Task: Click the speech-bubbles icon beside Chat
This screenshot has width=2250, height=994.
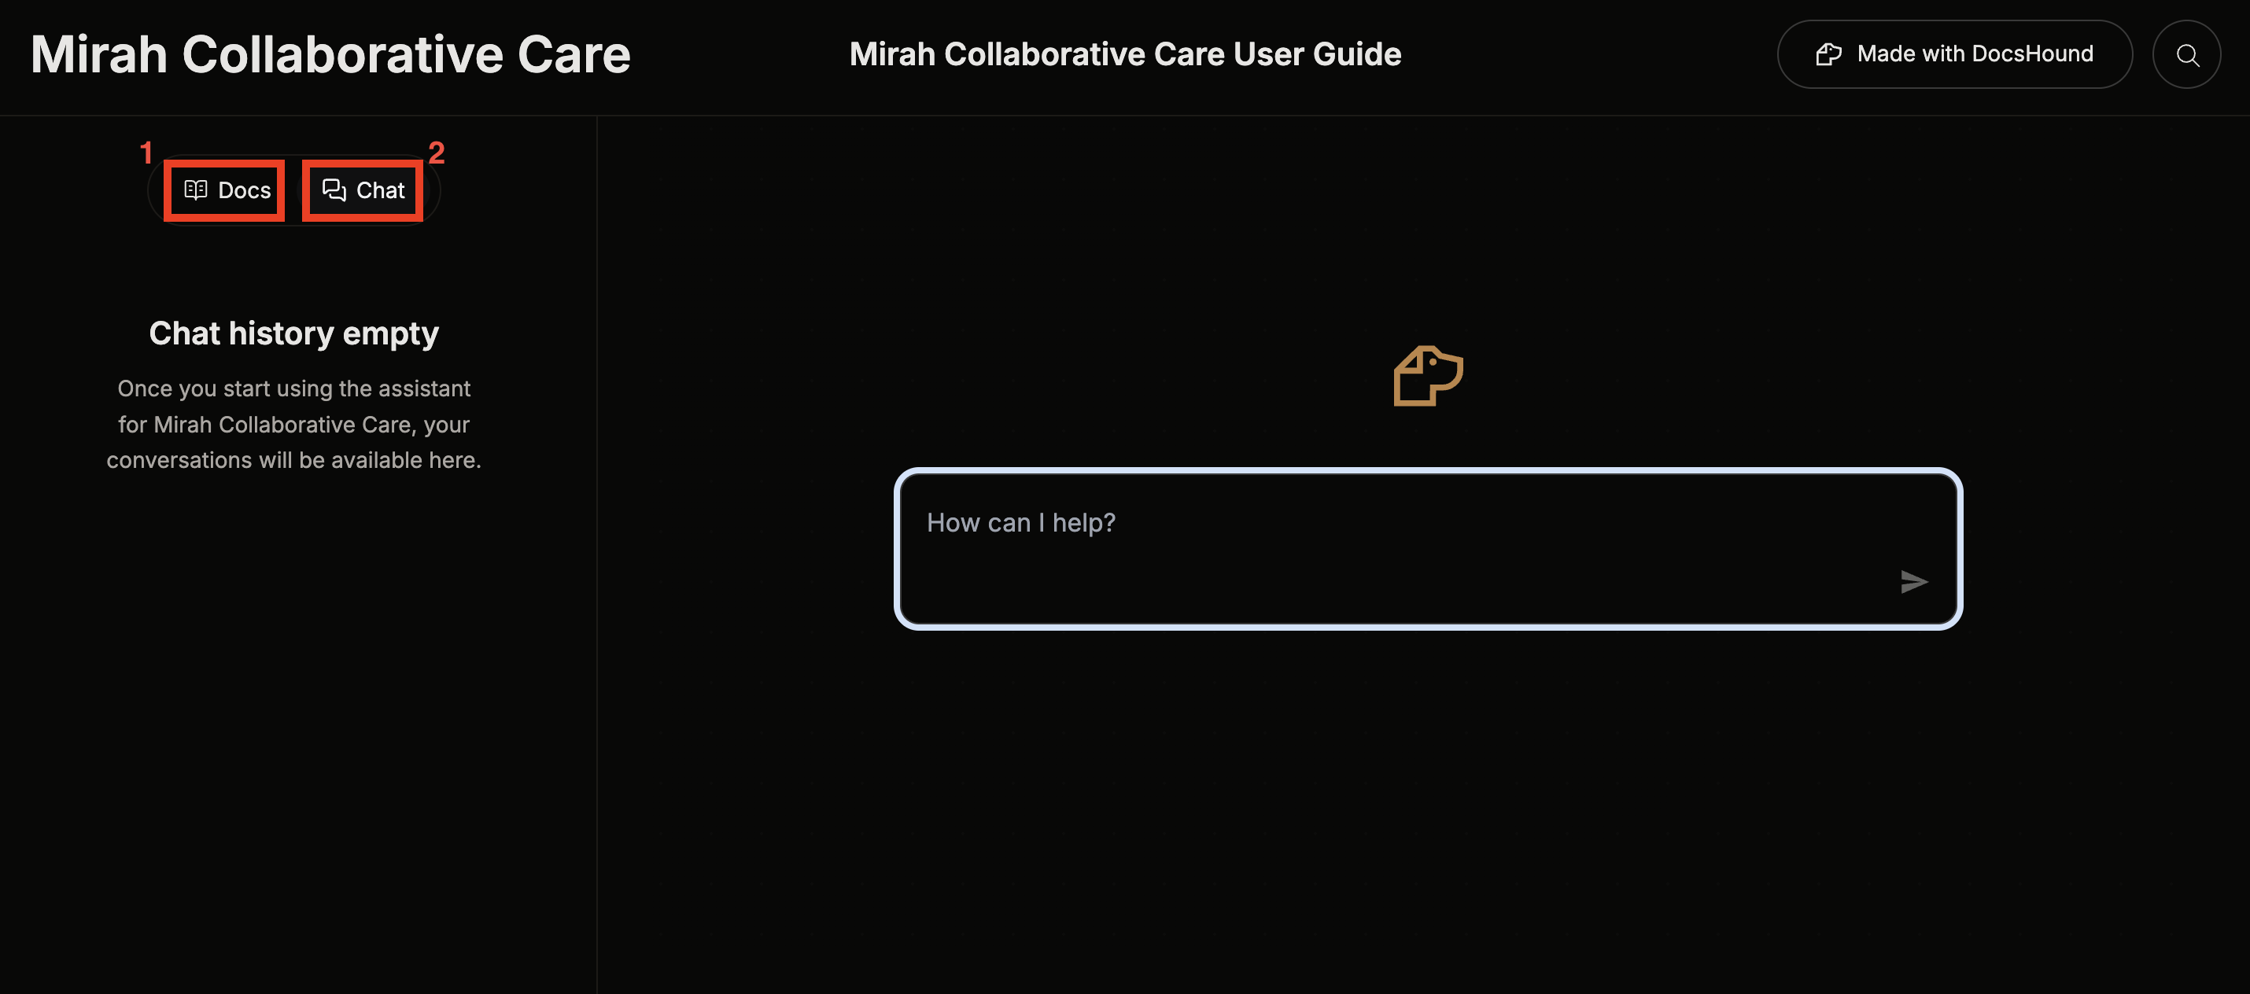Action: coord(334,190)
